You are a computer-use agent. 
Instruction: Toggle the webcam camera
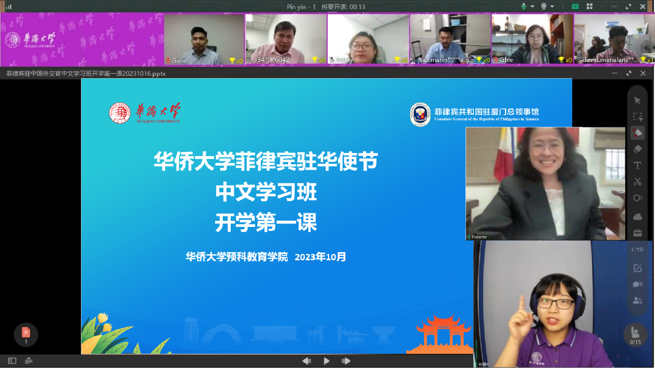point(543,6)
